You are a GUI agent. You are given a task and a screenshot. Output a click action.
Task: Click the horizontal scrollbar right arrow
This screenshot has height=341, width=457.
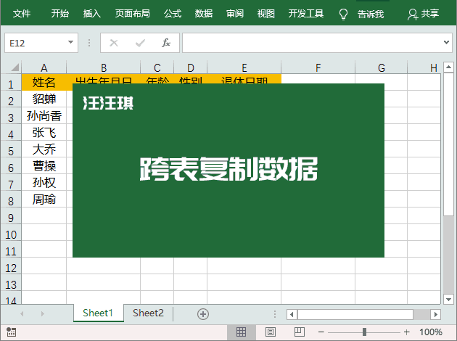436,314
